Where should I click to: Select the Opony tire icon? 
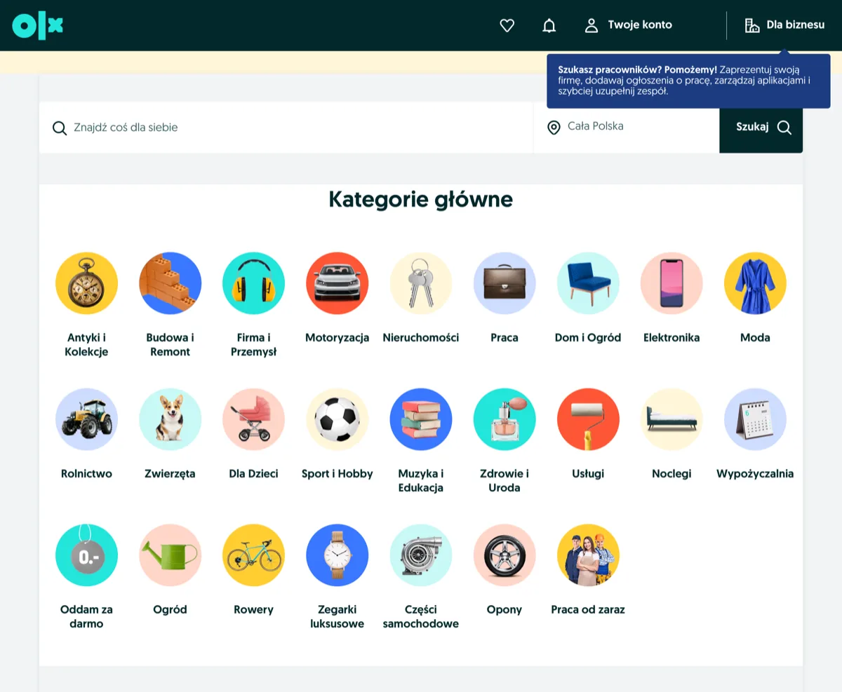504,555
